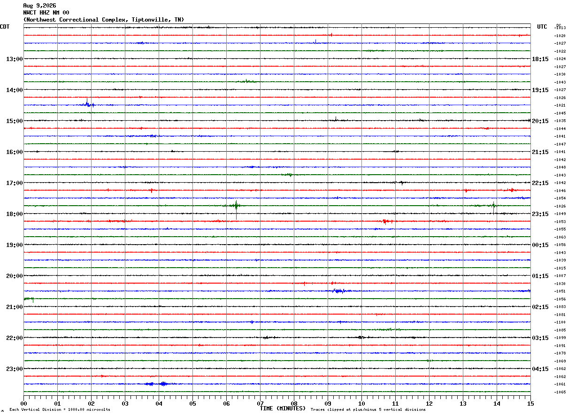Select the -1100 DC offset value
Image resolution: width=568 pixels, height=416 pixels.
(x=560, y=322)
